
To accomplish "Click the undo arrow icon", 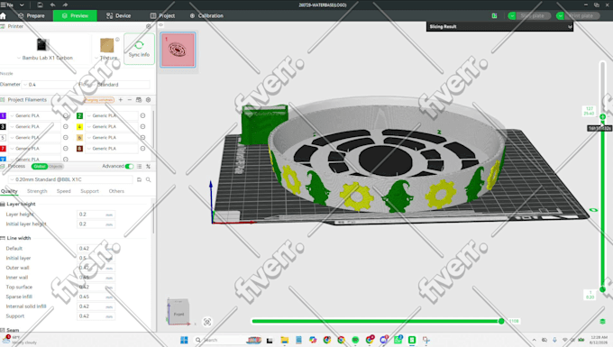I will pyautogui.click(x=53, y=5).
